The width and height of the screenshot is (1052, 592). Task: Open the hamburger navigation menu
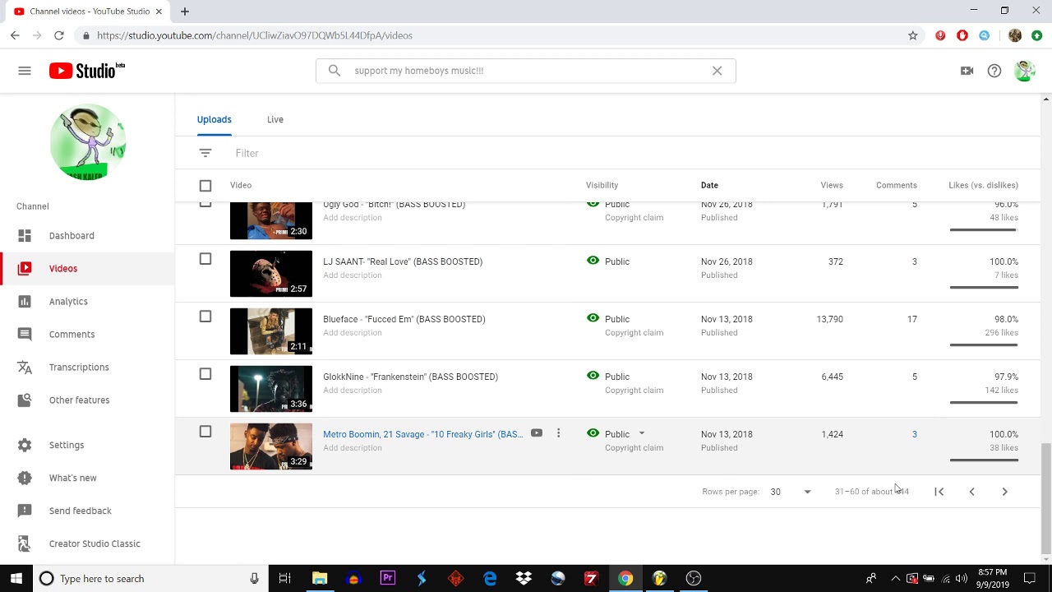[25, 71]
